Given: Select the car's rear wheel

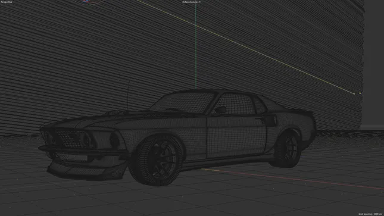Looking at the screenshot, I should pos(287,149).
